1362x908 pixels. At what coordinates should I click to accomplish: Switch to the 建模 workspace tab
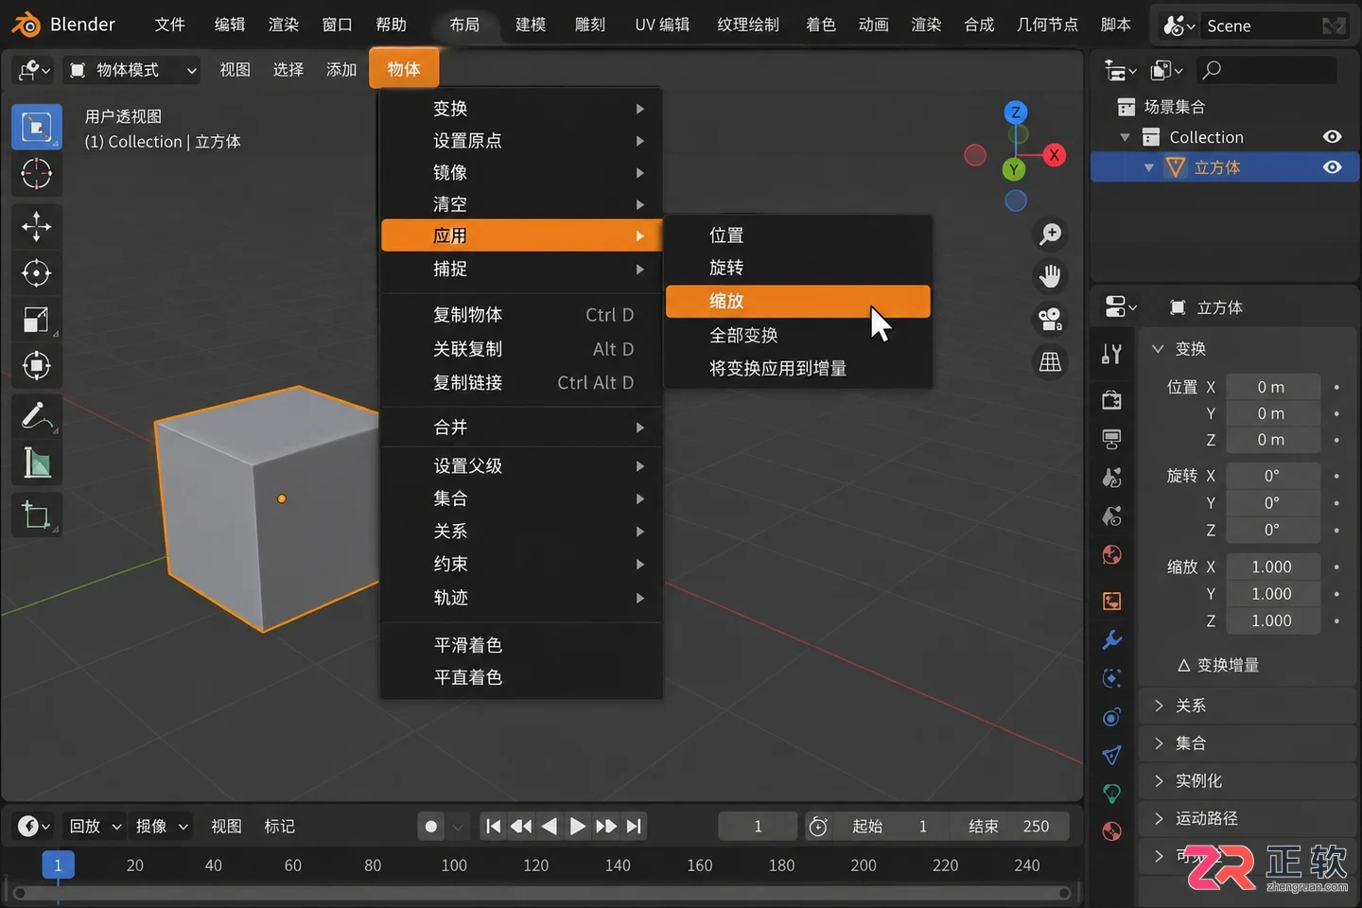tap(531, 25)
